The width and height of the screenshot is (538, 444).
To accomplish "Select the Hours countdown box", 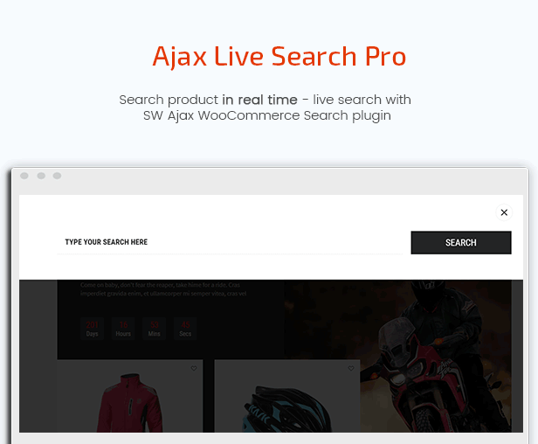I will (x=123, y=329).
